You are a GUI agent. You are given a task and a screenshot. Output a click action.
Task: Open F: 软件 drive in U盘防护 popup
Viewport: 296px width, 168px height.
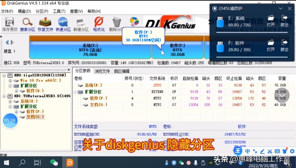(271, 46)
